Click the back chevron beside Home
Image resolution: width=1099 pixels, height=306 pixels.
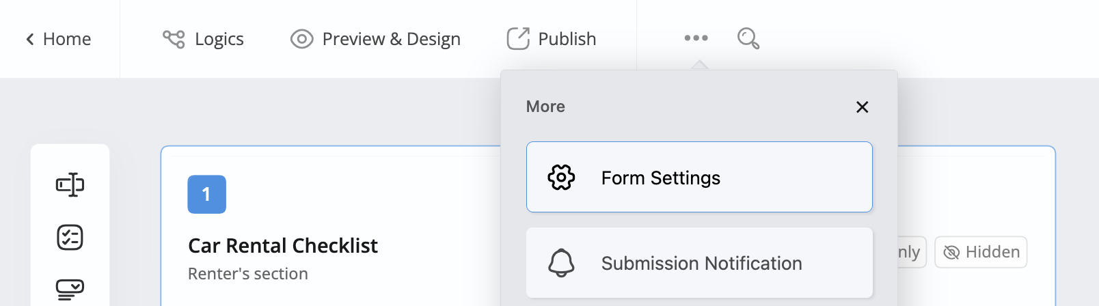(30, 40)
